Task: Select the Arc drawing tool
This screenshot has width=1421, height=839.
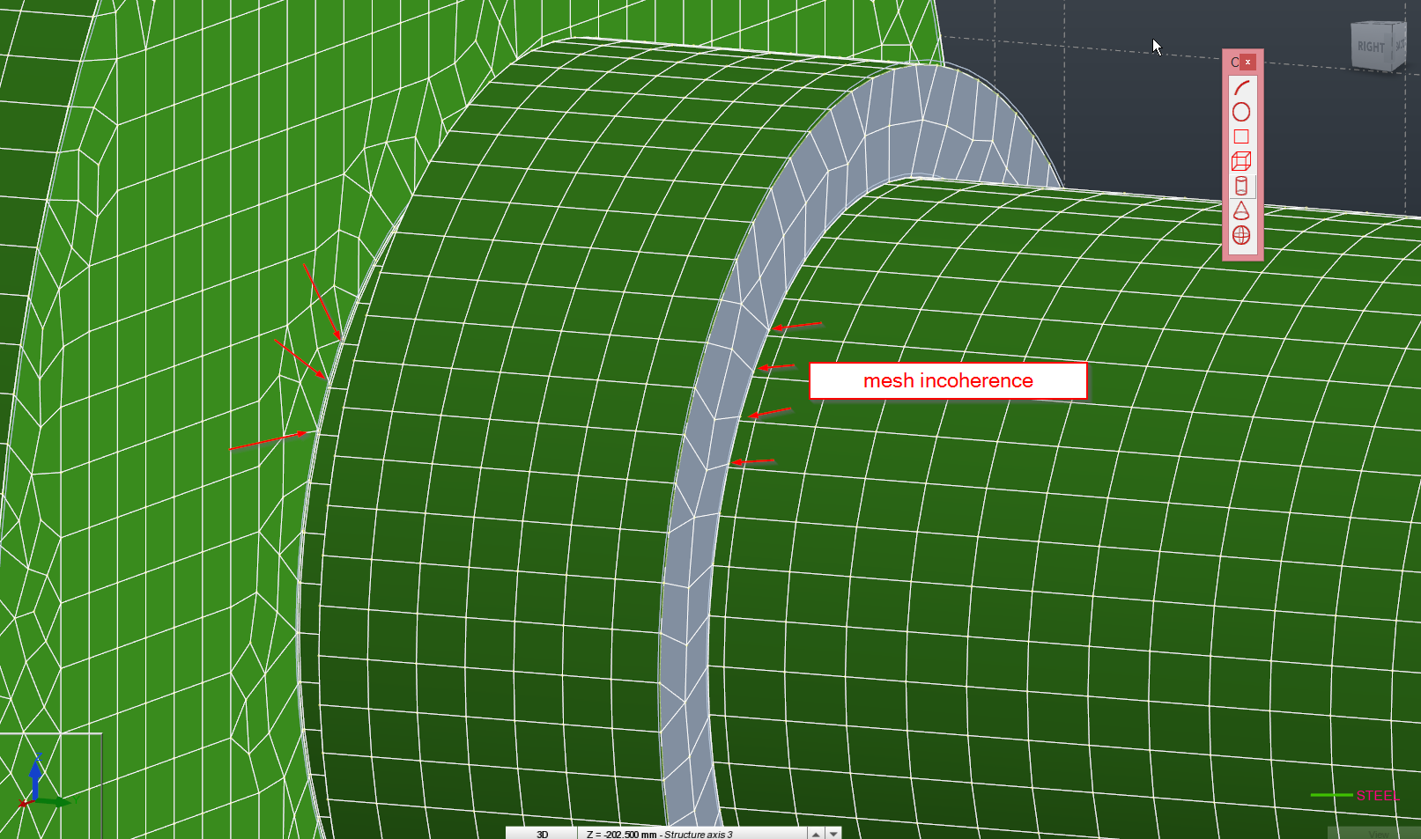Action: pyautogui.click(x=1243, y=87)
